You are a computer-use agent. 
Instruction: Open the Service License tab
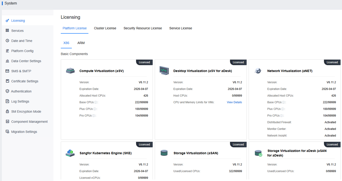181,28
